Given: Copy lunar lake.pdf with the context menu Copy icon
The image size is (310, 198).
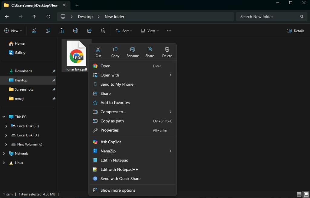Looking at the screenshot, I should tap(115, 51).
